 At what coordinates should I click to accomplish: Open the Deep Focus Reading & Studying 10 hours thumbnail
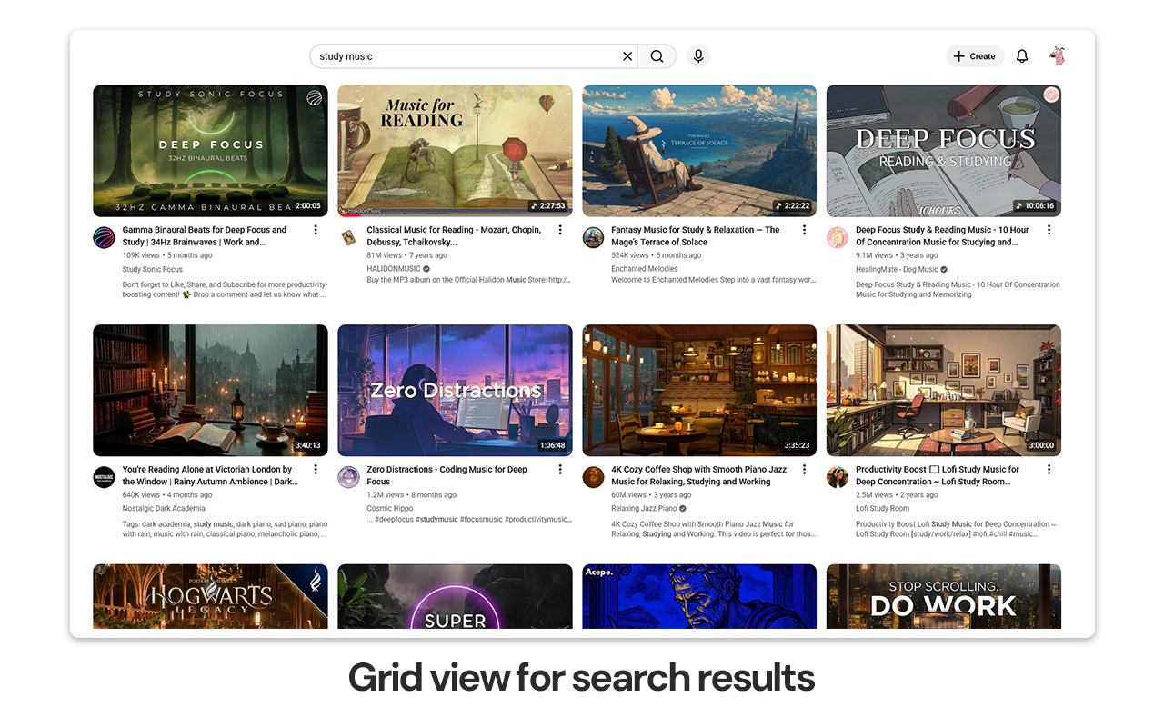pos(944,151)
